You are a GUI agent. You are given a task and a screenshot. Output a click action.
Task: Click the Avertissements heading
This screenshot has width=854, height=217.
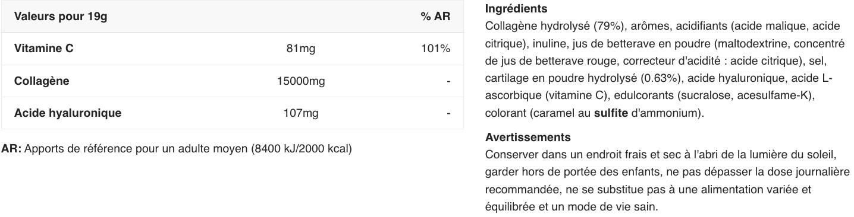(528, 138)
